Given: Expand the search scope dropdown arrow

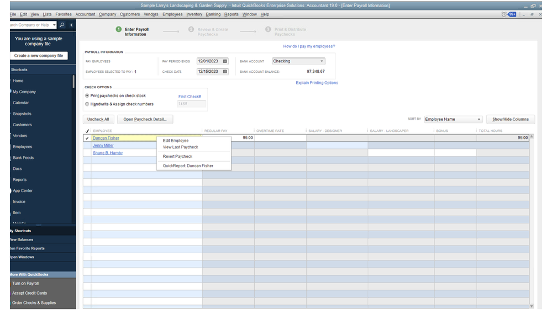Looking at the screenshot, I should [54, 25].
